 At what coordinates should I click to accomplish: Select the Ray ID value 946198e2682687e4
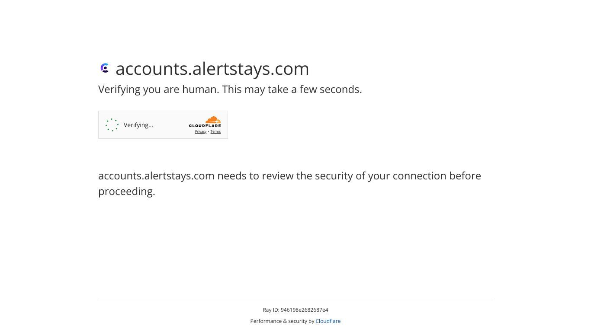pos(305,310)
